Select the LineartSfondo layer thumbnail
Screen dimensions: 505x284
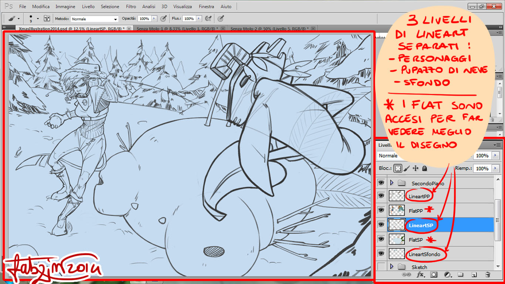tap(397, 254)
